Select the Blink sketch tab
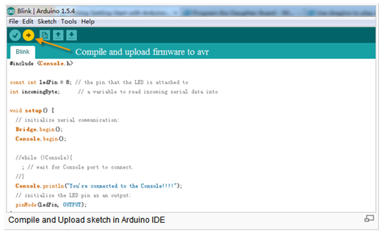The image size is (385, 241). 22,52
